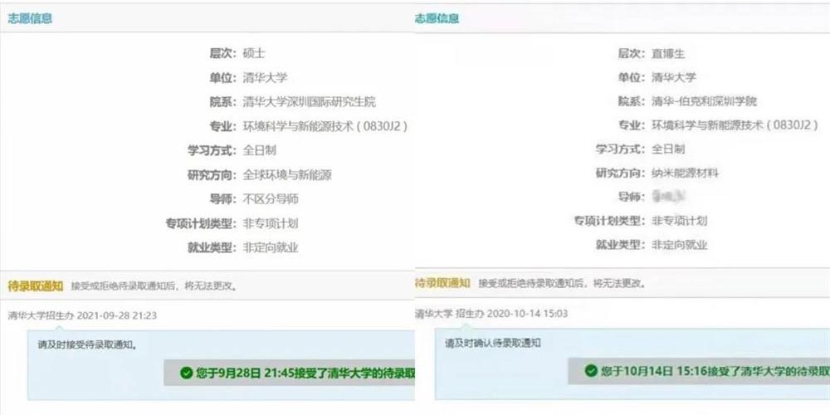
Task: Click 清华大学深圳国际研究生院 department value
Action: pyautogui.click(x=309, y=101)
